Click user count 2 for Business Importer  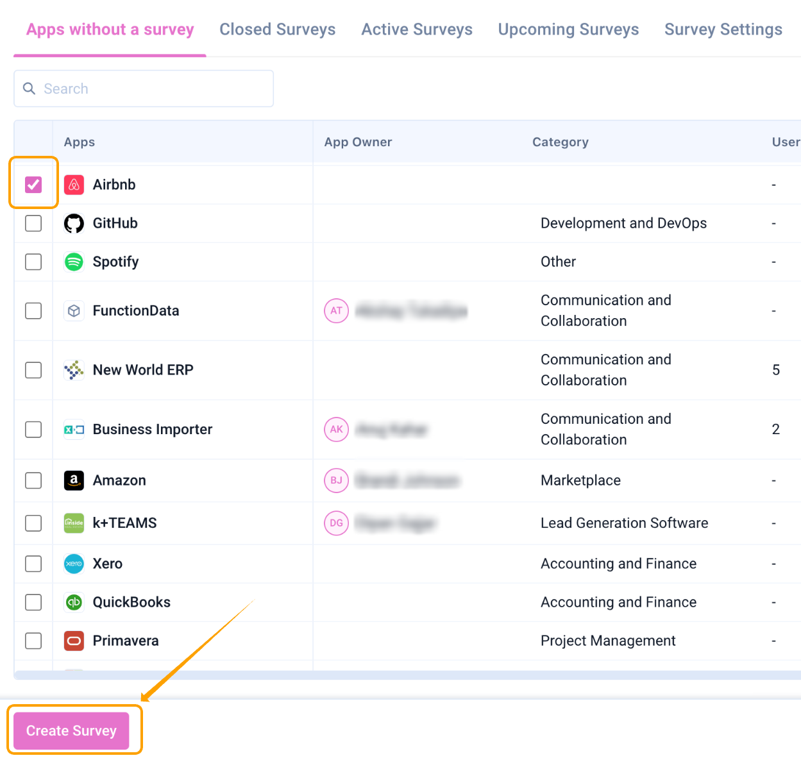point(776,430)
